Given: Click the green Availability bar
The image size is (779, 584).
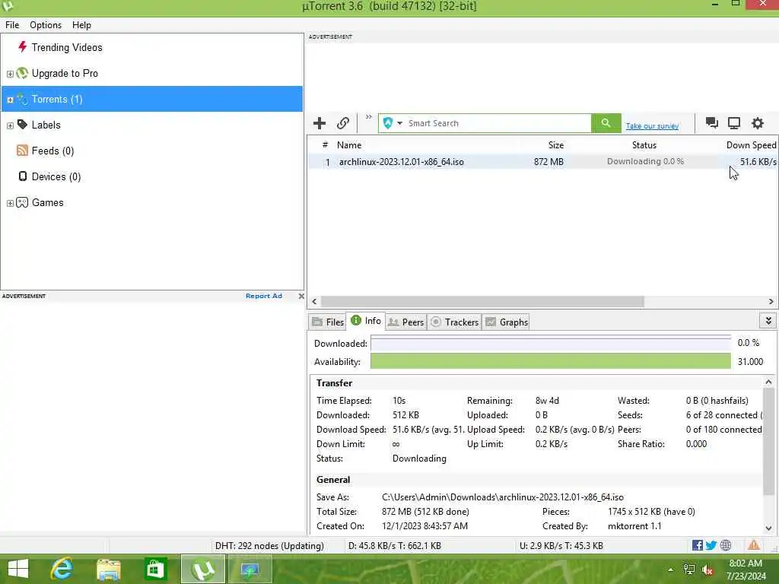Looking at the screenshot, I should coord(551,361).
